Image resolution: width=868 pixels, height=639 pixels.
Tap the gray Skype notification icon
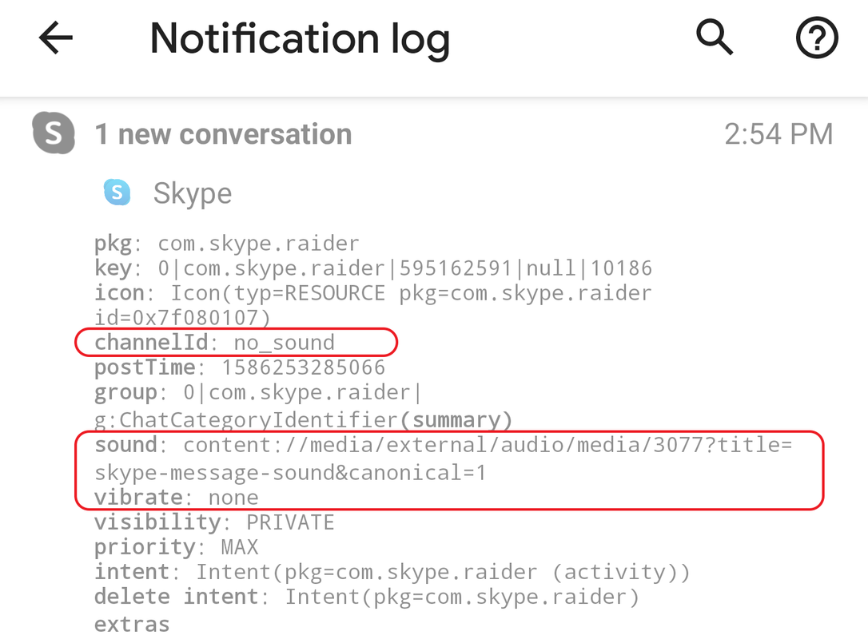click(53, 133)
